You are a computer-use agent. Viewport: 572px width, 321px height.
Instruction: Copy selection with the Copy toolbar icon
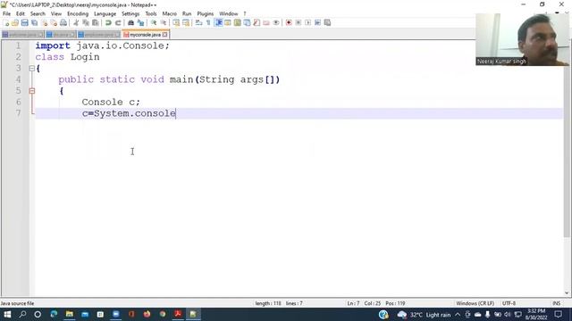coord(86,23)
